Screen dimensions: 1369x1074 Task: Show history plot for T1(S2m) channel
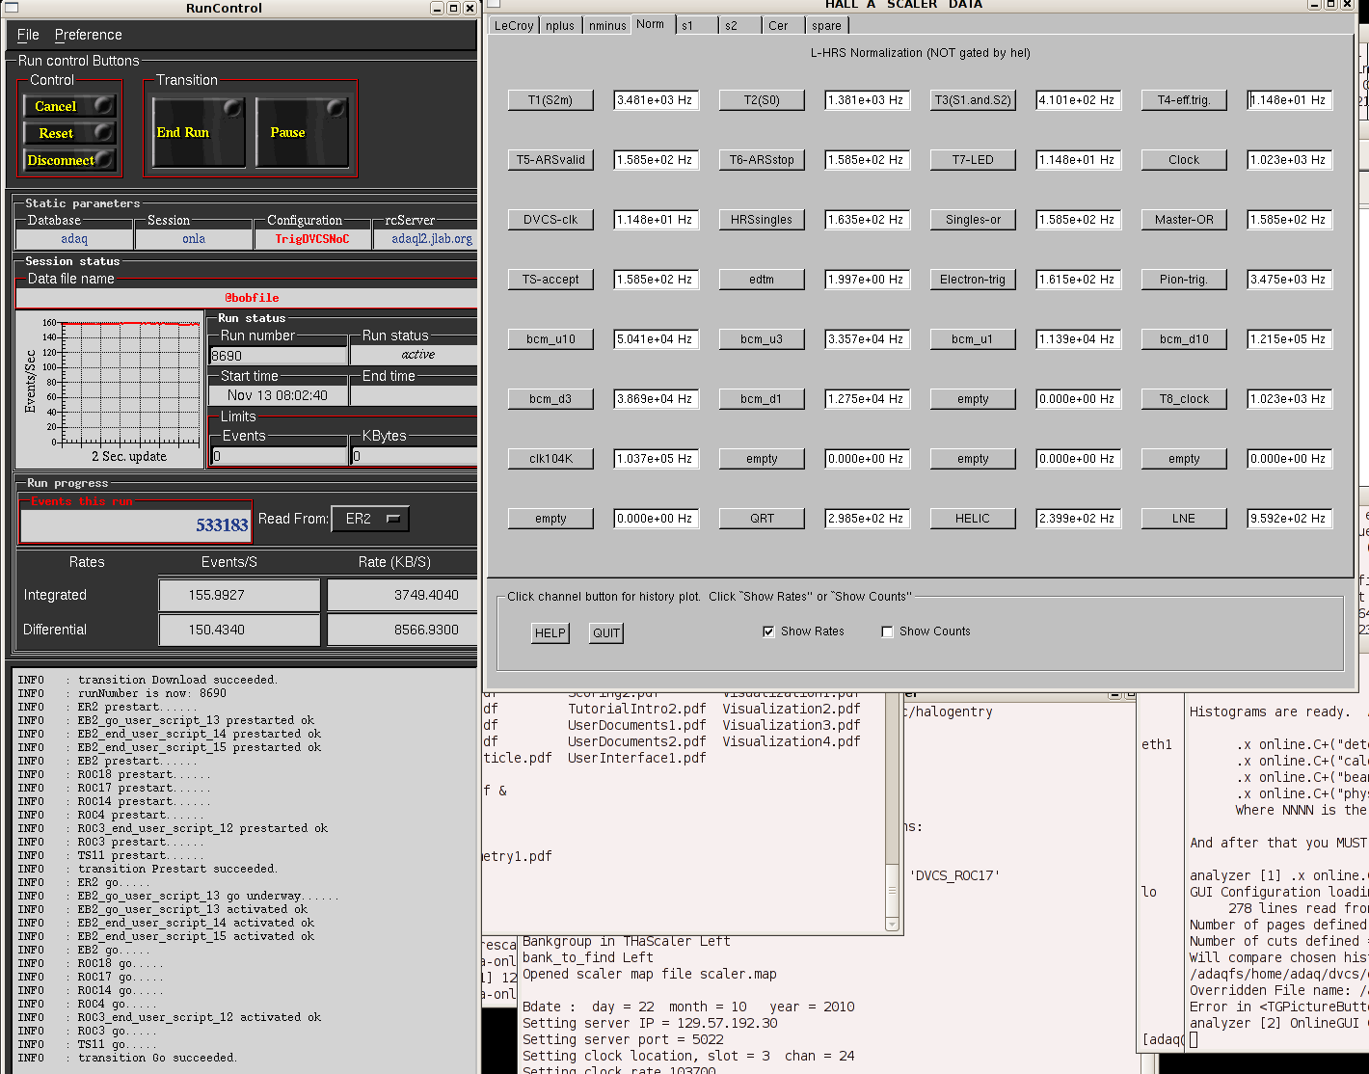tap(550, 100)
